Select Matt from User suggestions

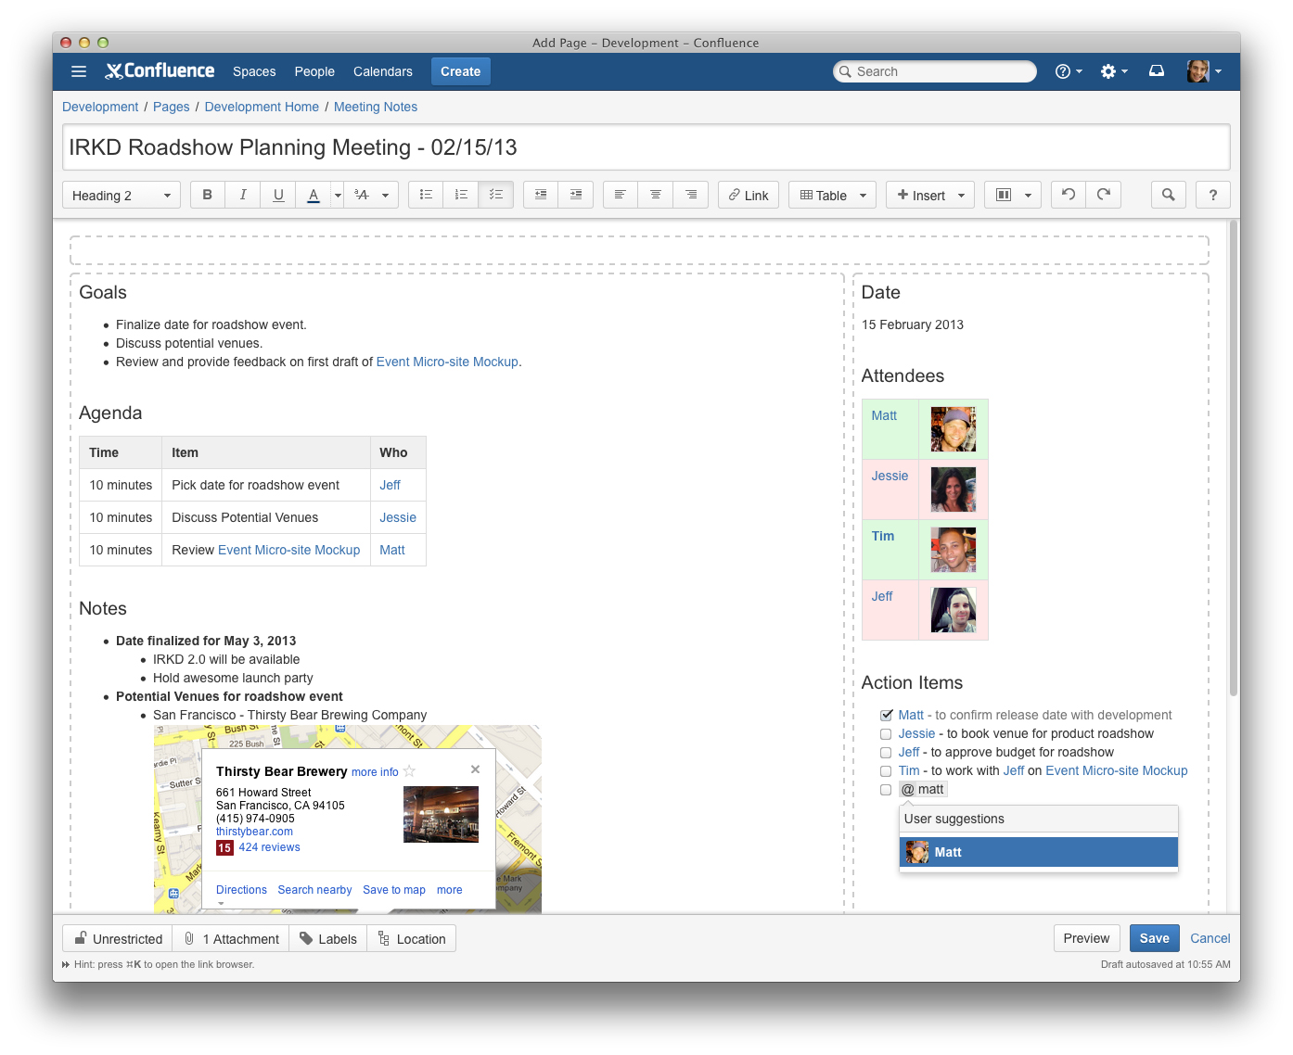pyautogui.click(x=1039, y=852)
